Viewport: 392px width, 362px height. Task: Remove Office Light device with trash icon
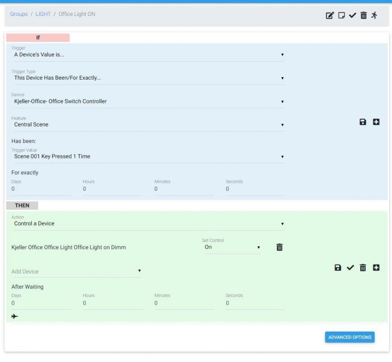[x=279, y=247]
